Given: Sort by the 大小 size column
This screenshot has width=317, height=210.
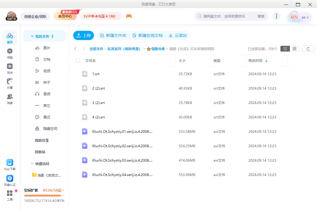Looking at the screenshot, I should click(182, 60).
